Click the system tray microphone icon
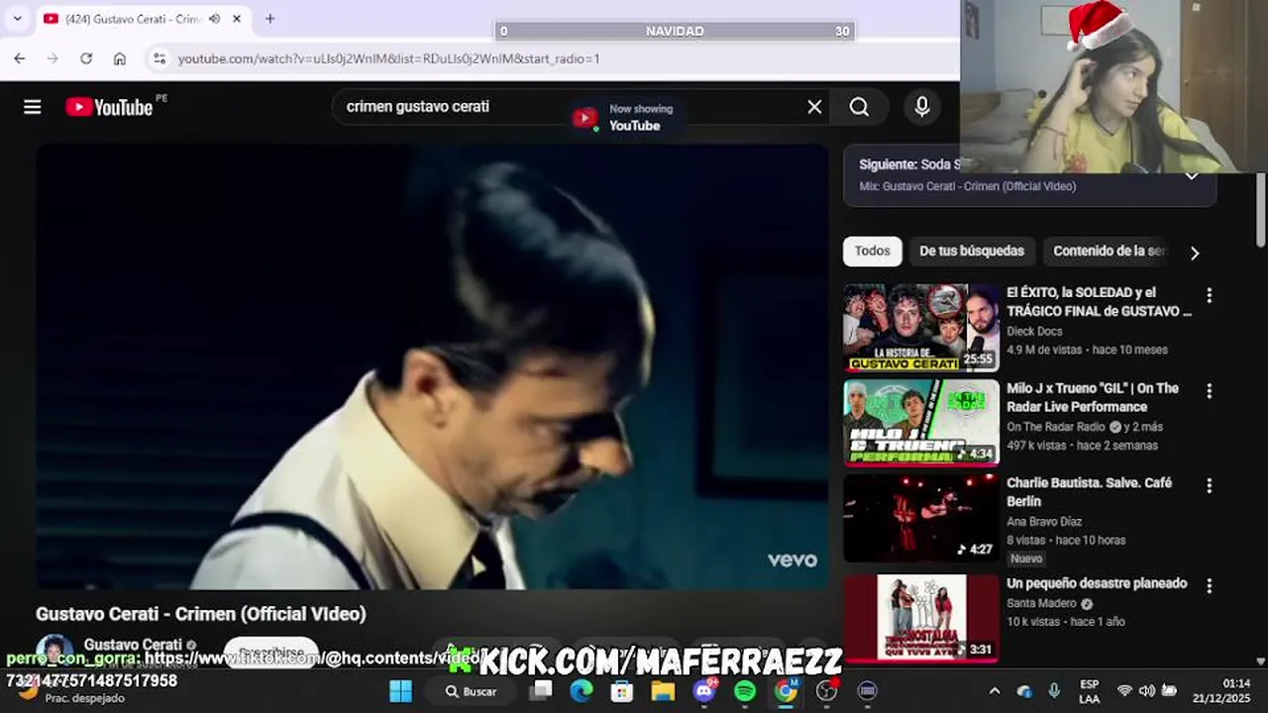Image resolution: width=1268 pixels, height=713 pixels. [1054, 691]
